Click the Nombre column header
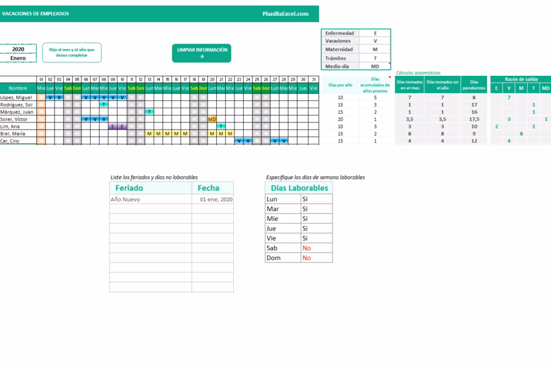Image resolution: width=551 pixels, height=367 pixels. coord(18,88)
